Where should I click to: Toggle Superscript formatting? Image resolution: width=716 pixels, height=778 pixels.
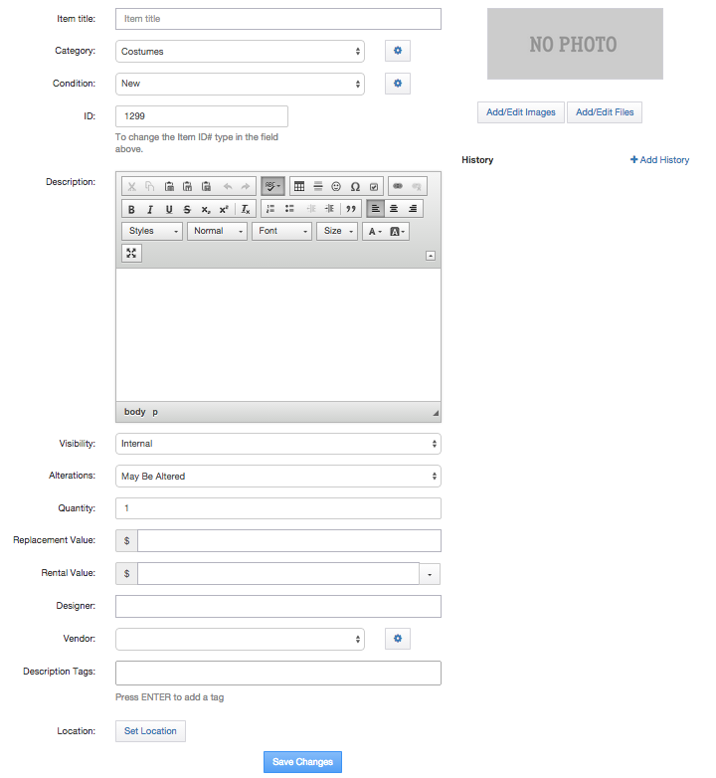click(x=224, y=209)
